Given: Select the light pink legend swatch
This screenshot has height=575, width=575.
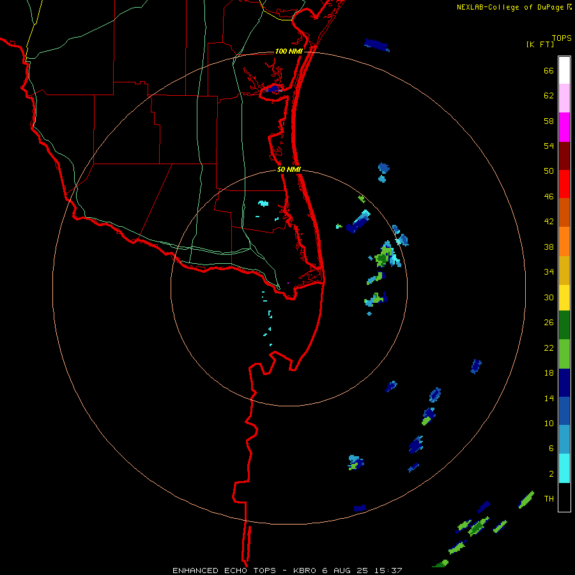Looking at the screenshot, I should tap(564, 98).
